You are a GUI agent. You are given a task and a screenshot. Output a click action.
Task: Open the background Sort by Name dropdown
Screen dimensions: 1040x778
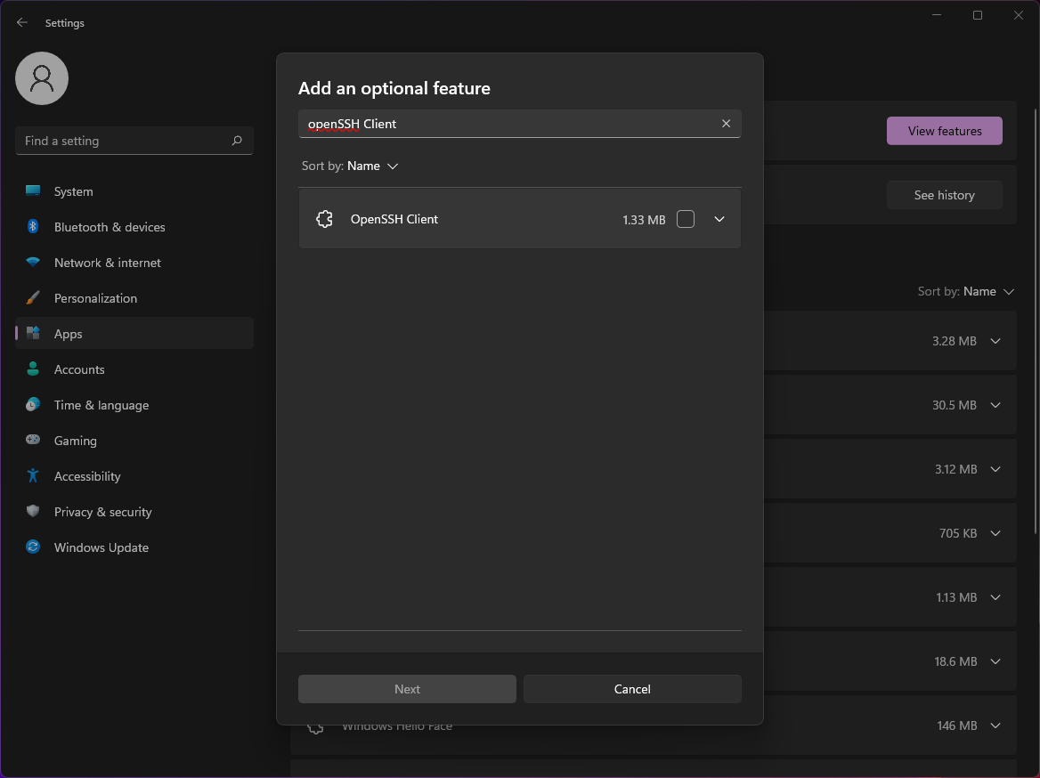click(966, 291)
